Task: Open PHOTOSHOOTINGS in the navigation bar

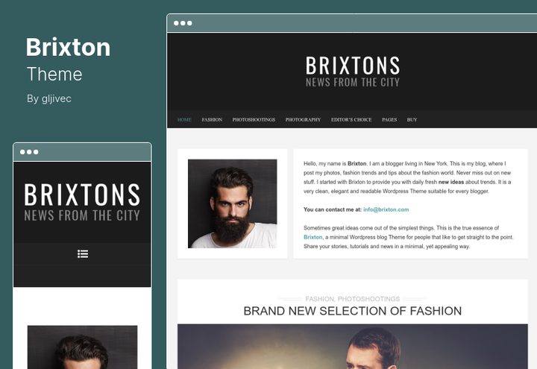Action: [254, 119]
